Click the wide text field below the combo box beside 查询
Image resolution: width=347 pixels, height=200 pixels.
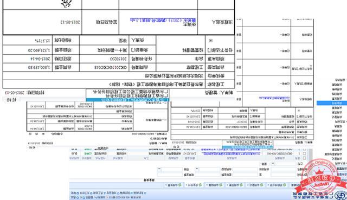[283, 169]
